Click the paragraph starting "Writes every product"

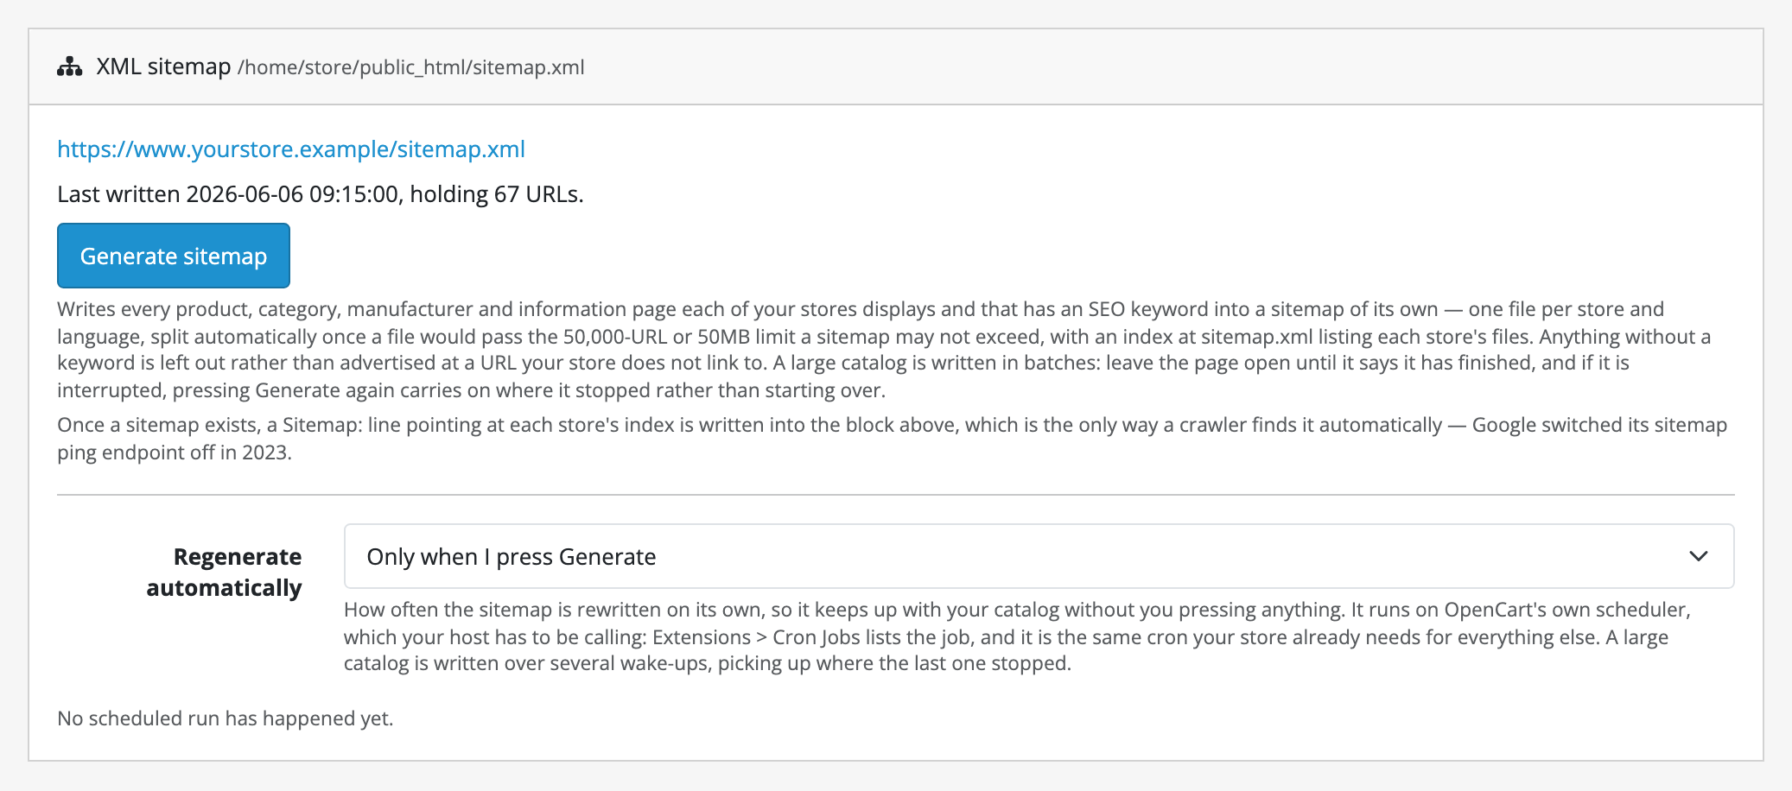click(x=885, y=350)
